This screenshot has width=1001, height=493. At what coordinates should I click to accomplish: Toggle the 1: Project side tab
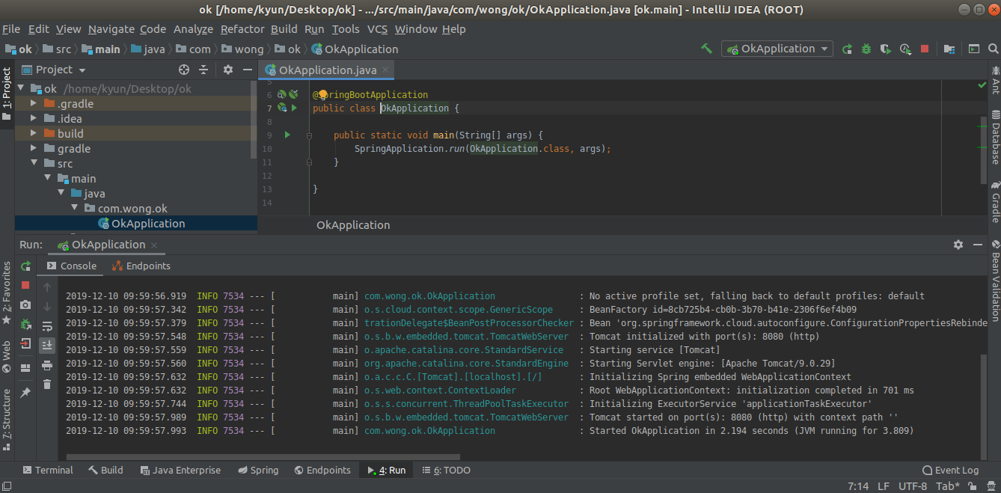(x=7, y=94)
